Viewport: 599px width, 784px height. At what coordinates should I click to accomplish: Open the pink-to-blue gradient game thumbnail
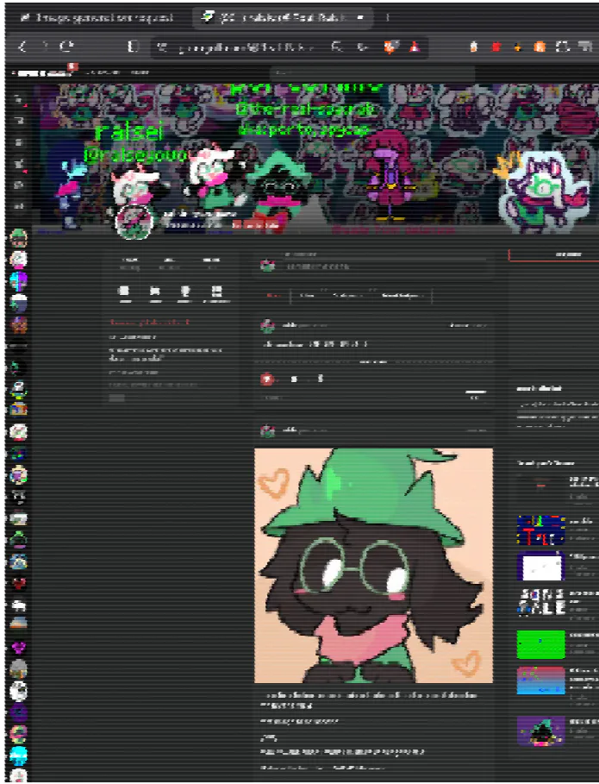(540, 681)
